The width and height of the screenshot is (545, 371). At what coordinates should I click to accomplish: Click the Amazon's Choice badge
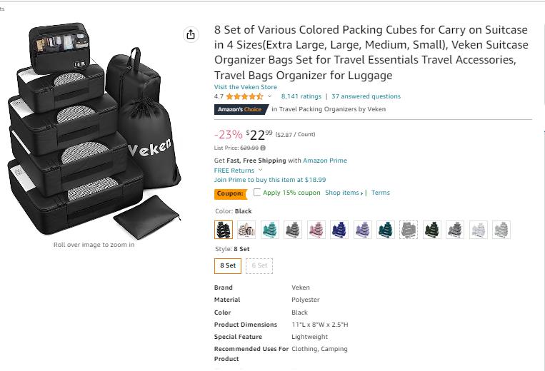pos(241,109)
